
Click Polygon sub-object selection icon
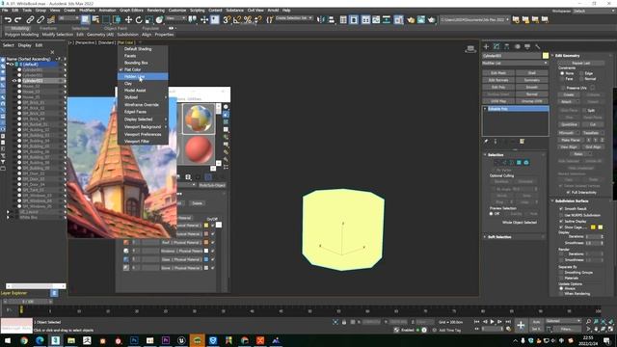[x=519, y=163]
